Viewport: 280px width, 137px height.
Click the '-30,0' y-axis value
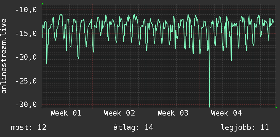[x=26, y=104]
